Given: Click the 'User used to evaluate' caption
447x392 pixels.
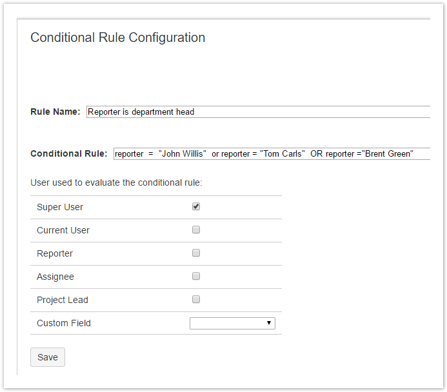Looking at the screenshot, I should pyautogui.click(x=116, y=182).
